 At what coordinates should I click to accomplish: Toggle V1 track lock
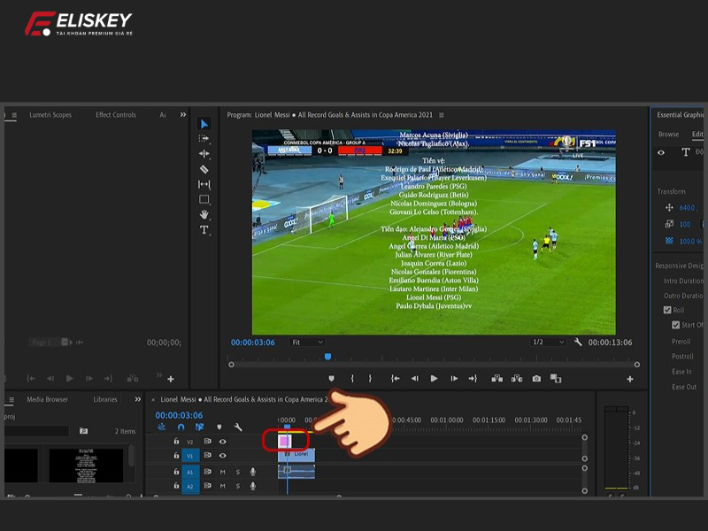point(176,456)
